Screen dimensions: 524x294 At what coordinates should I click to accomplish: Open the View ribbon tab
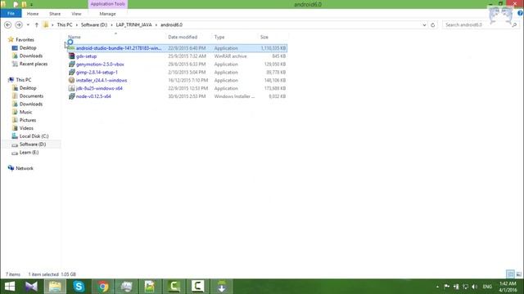[x=76, y=14]
